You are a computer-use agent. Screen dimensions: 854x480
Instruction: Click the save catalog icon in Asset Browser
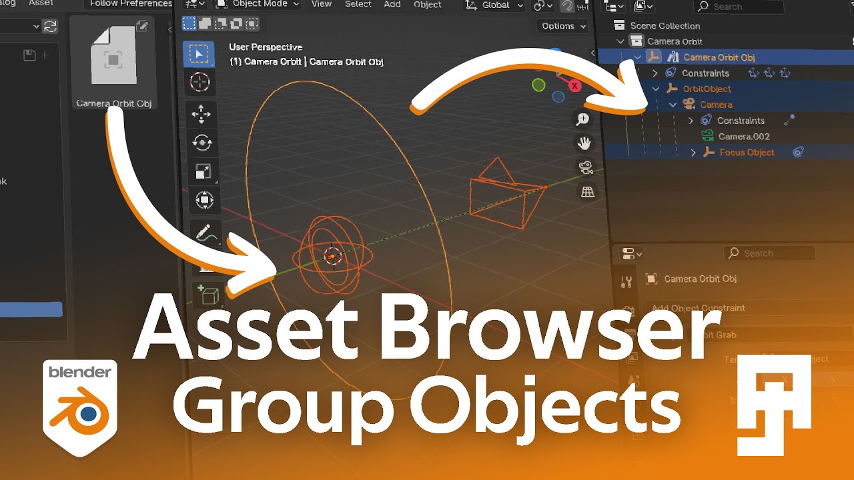[x=29, y=55]
